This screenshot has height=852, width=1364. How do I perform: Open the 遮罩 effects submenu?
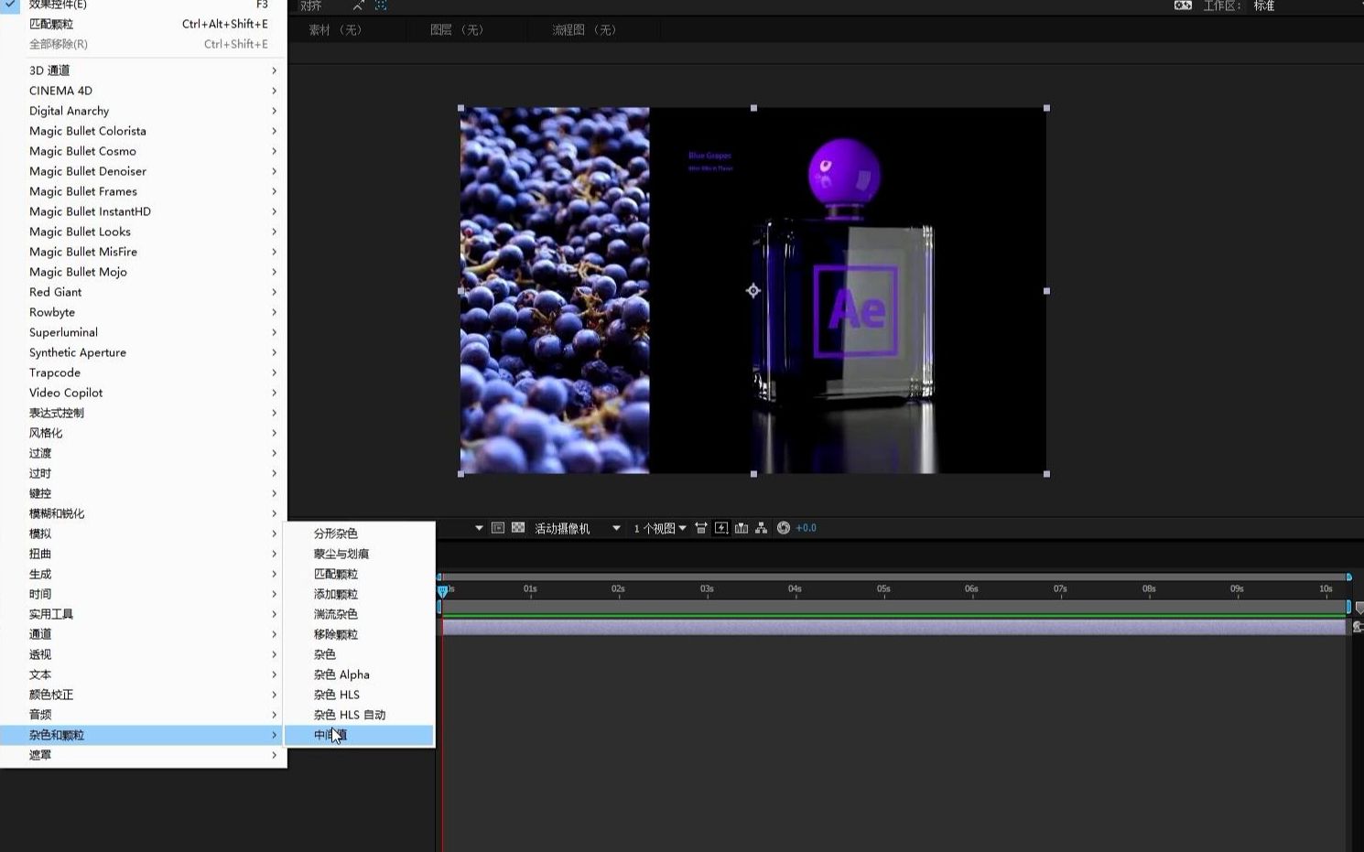(144, 755)
